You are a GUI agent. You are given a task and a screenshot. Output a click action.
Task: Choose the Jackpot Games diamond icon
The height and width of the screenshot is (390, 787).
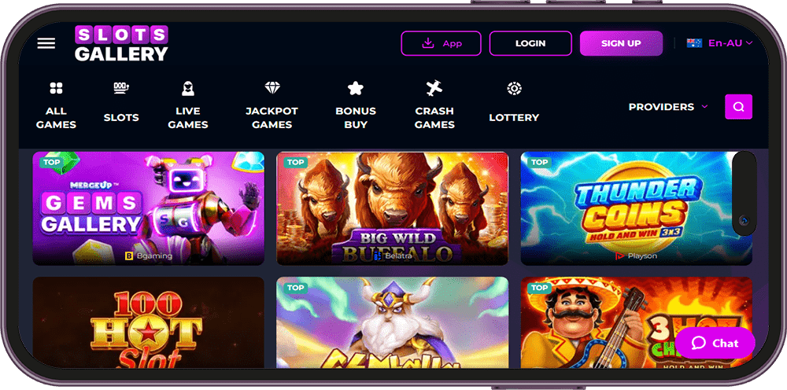[272, 88]
